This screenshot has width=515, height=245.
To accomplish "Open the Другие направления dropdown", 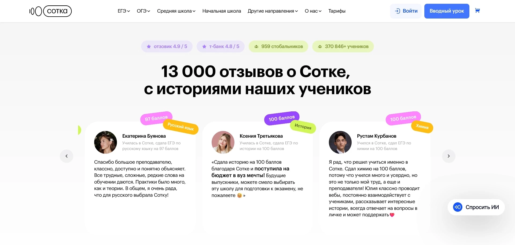I will [x=272, y=11].
